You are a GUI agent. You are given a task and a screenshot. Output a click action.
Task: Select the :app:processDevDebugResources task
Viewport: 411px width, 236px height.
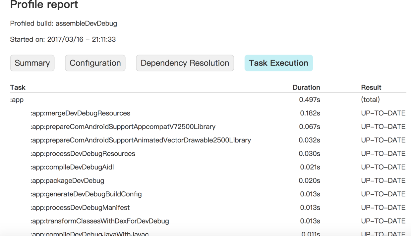[x=83, y=154]
